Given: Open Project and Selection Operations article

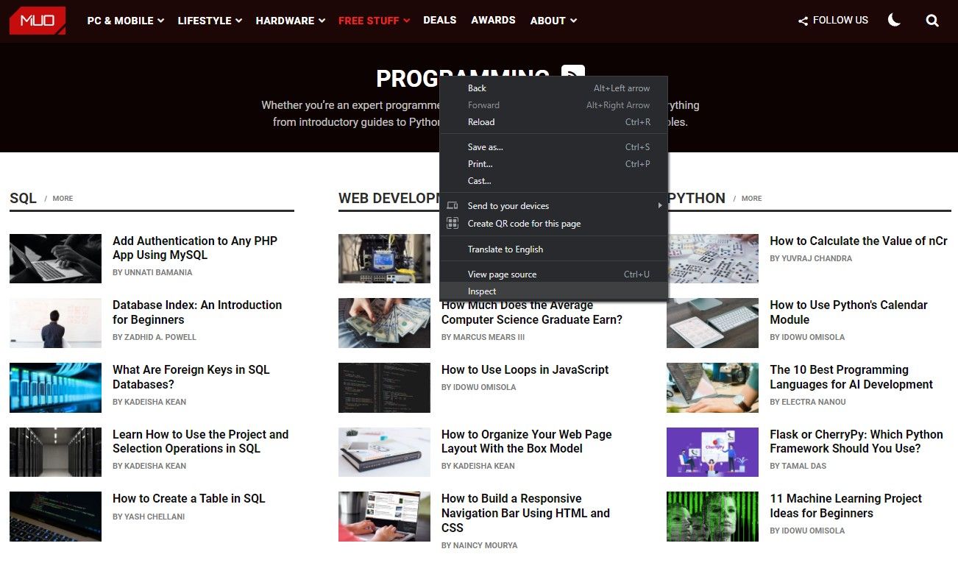Looking at the screenshot, I should coord(200,442).
